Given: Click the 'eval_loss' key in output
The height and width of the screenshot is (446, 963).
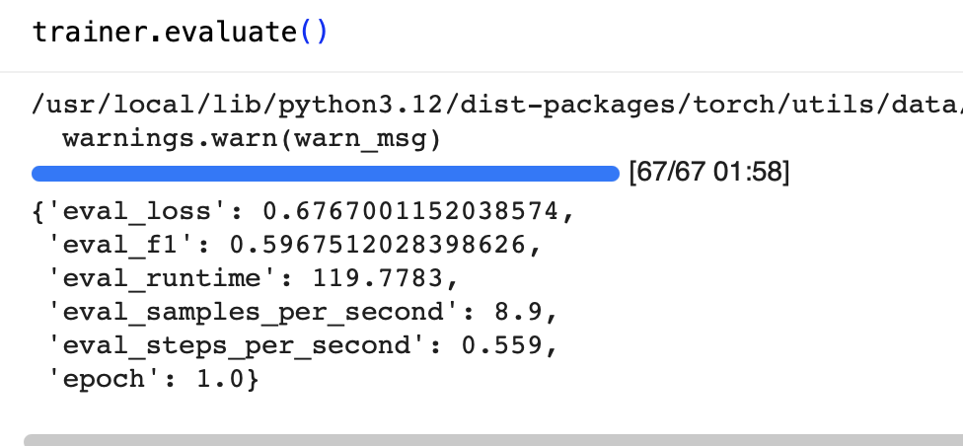Looking at the screenshot, I should (x=144, y=210).
